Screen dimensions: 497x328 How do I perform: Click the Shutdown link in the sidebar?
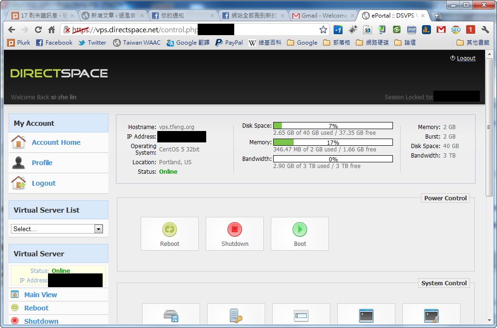[41, 321]
